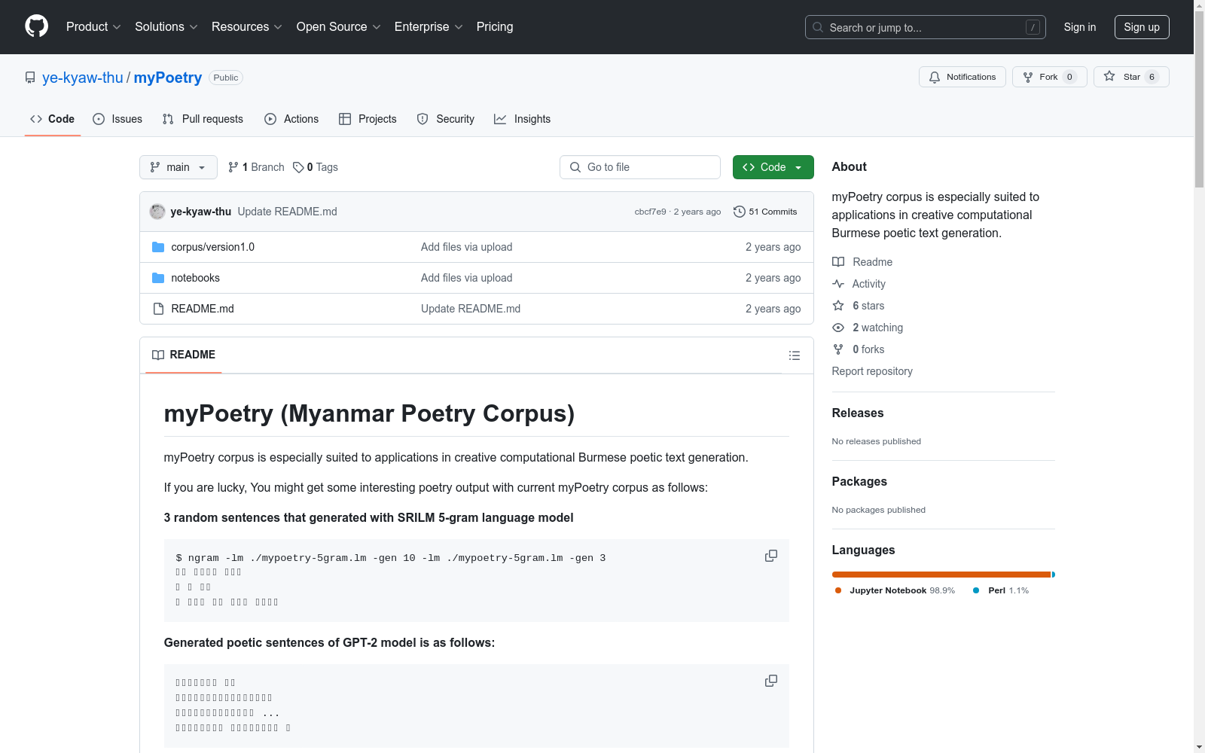1205x753 pixels.
Task: Open Jupyter Notebook 98.9% language link
Action: tap(895, 590)
